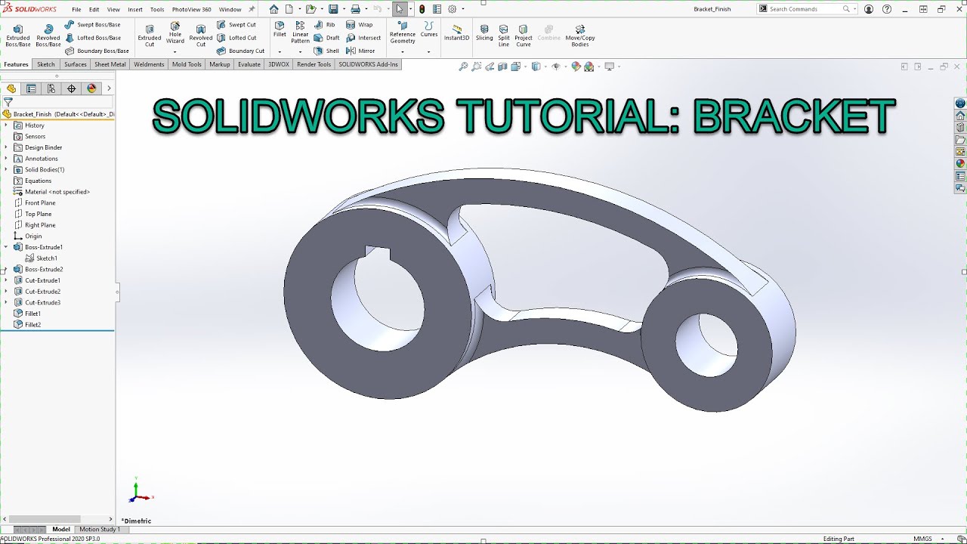Open the Hole Wizard tool

pyautogui.click(x=175, y=32)
